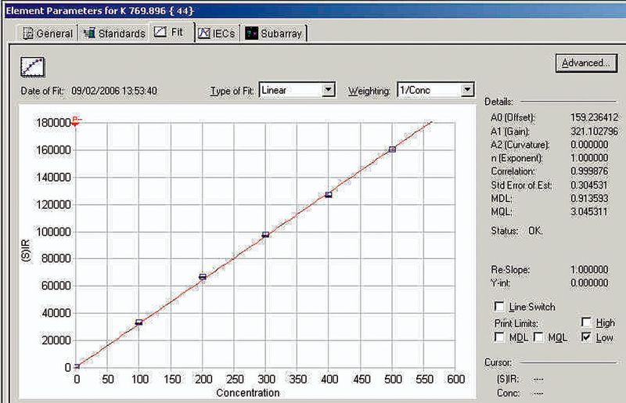Click the calibration curve icon button

pyautogui.click(x=33, y=67)
